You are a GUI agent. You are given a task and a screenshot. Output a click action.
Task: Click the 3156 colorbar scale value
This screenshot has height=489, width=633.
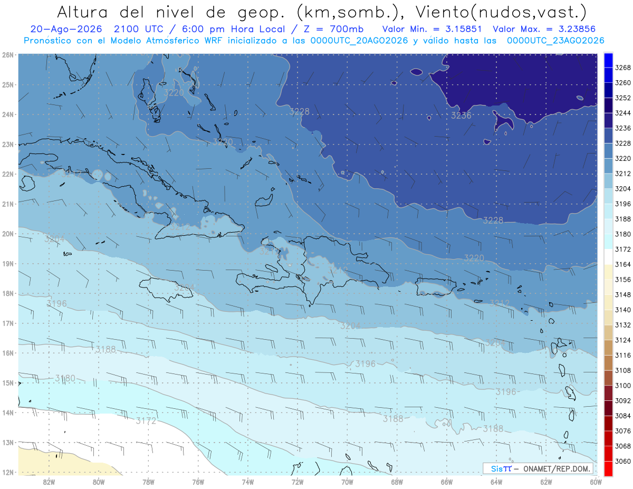(x=623, y=280)
